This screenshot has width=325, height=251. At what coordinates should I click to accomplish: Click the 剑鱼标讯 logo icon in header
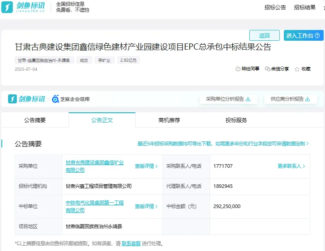(x=7, y=7)
